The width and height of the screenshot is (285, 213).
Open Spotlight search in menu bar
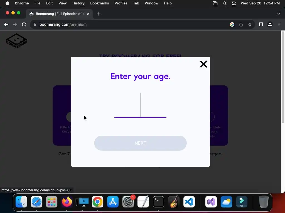pyautogui.click(x=225, y=3)
